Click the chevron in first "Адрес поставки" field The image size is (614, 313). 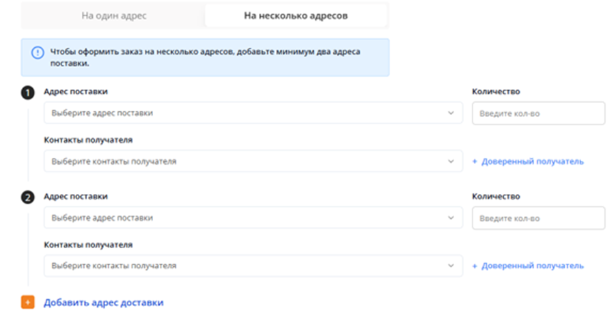point(451,113)
